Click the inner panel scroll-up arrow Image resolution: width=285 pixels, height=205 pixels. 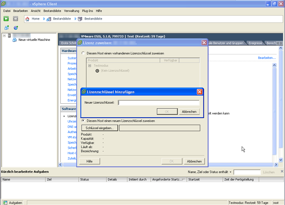[275, 65]
